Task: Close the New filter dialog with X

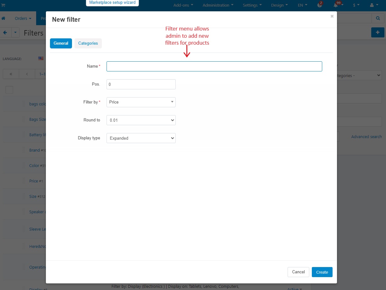Action: coord(332,16)
